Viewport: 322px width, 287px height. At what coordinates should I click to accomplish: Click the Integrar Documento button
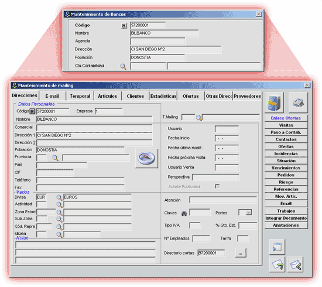pyautogui.click(x=286, y=218)
